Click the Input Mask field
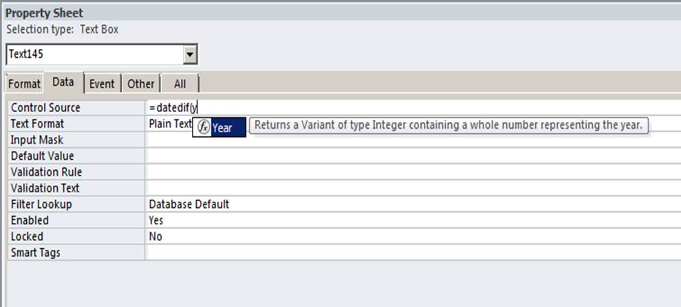This screenshot has width=681, height=307. pos(413,140)
